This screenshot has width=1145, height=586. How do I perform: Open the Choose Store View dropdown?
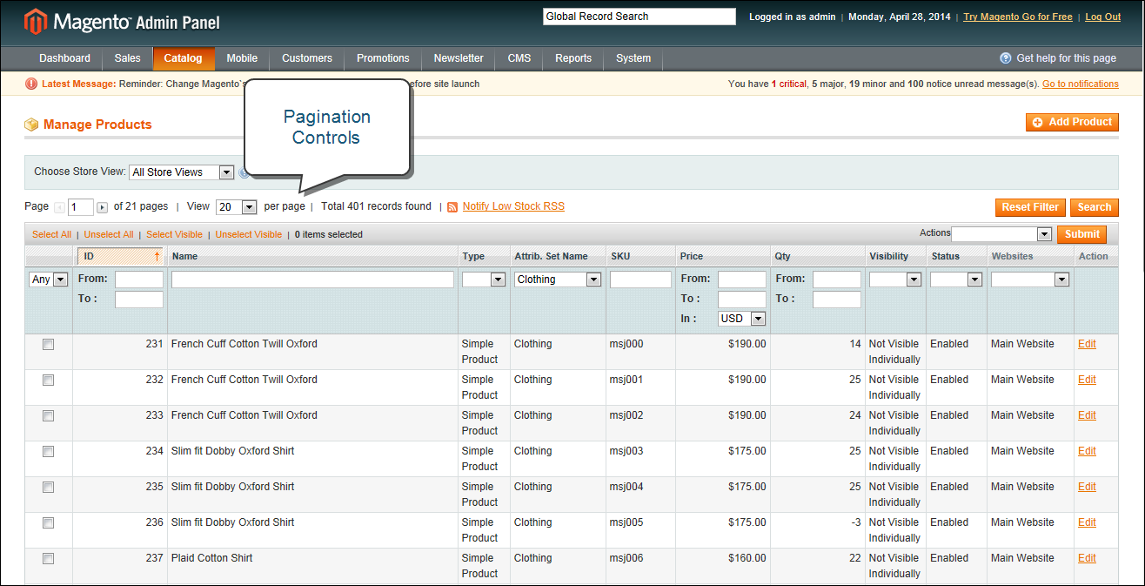[x=182, y=172]
